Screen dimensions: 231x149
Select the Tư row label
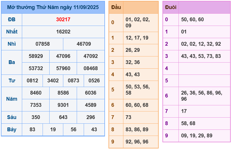pos(12,81)
